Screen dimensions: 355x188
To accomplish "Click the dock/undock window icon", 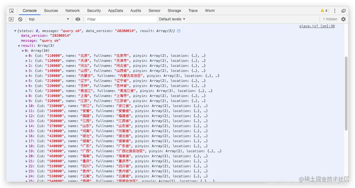I will tap(343, 11).
